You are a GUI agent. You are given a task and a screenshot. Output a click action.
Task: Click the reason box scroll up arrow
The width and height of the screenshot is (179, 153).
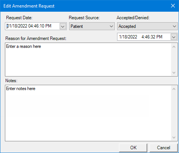click(x=174, y=47)
